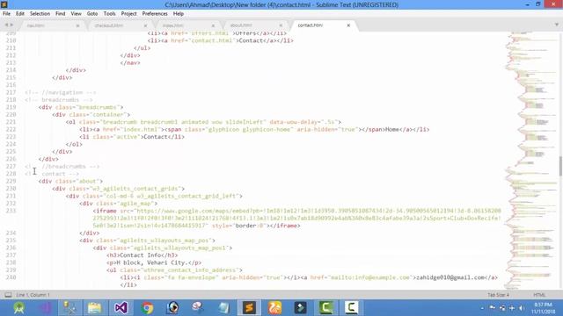The height and width of the screenshot is (316, 563).
Task: Click the volume speaker tray icon
Action: click(x=522, y=308)
